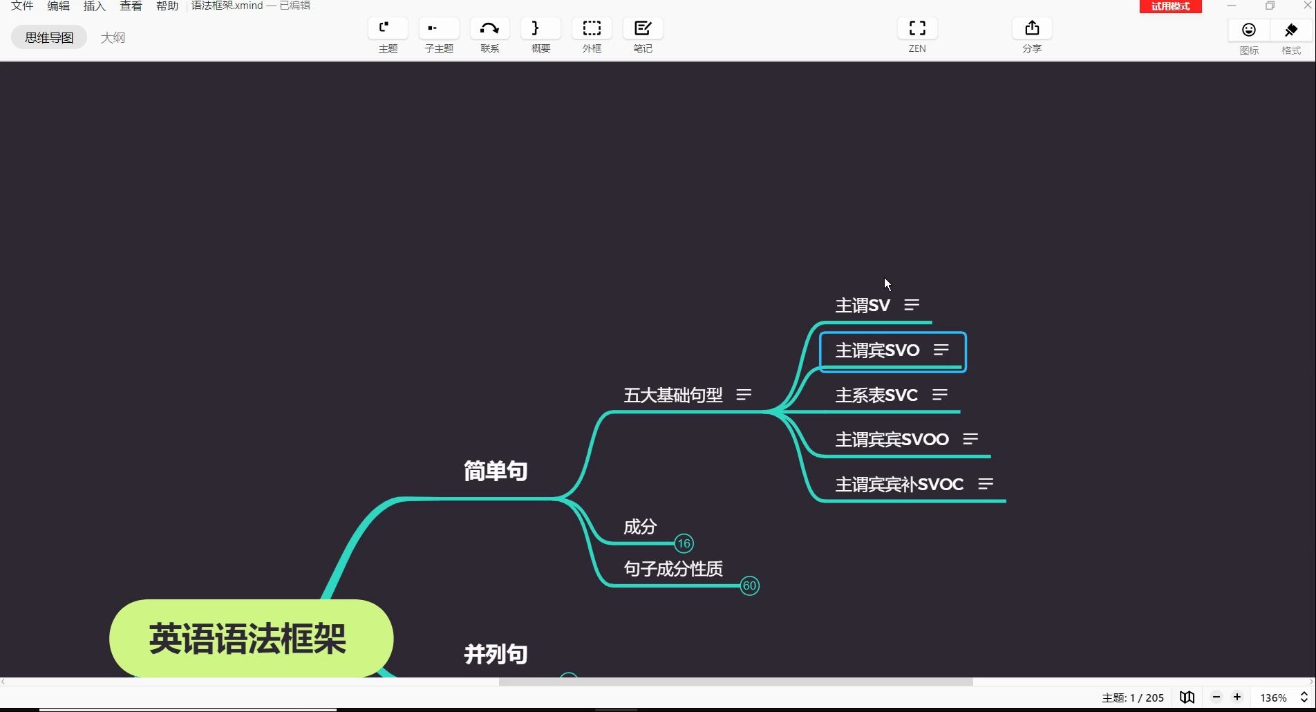Screen dimensions: 1316x712
Task: Open the 136% zoom level dropdown
Action: click(1284, 697)
